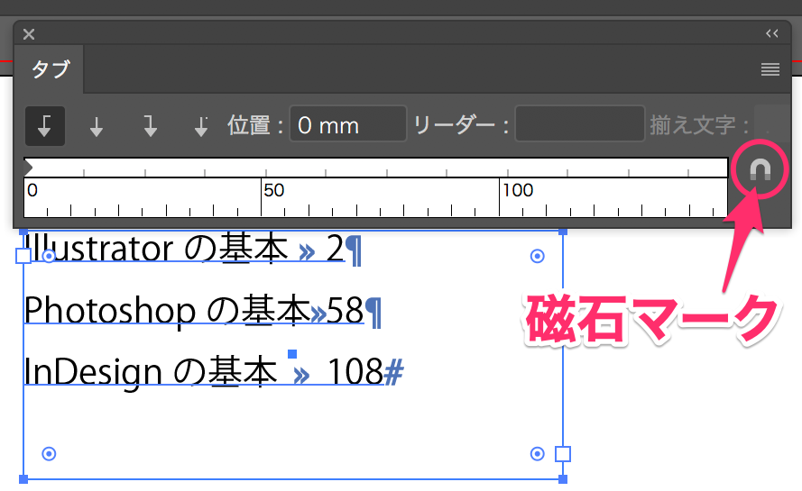802x491 pixels.
Task: Open the Tabs panel menu
Action: click(x=770, y=69)
